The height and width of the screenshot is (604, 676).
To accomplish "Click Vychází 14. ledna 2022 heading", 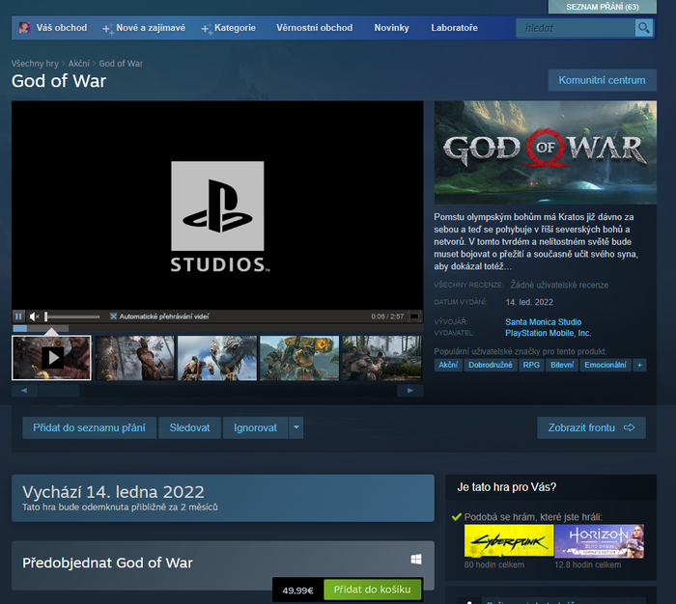I will point(113,492).
